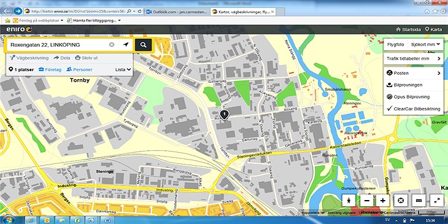Use my-location arrow in search box
Image resolution: width=448 pixels, height=224 pixels.
coord(126,45)
